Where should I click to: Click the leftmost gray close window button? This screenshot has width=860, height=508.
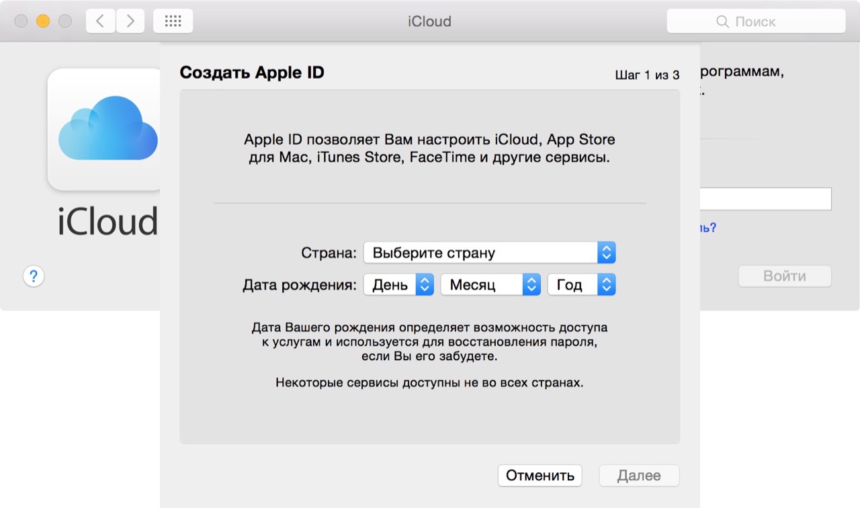coord(21,22)
